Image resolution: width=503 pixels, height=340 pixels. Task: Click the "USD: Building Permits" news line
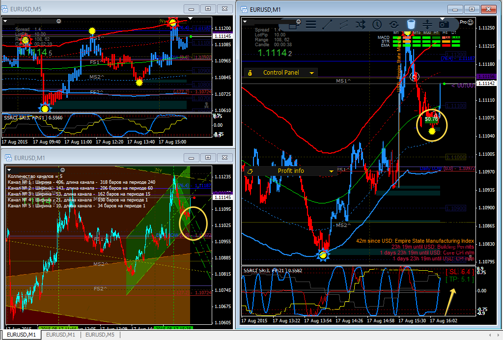click(x=432, y=247)
